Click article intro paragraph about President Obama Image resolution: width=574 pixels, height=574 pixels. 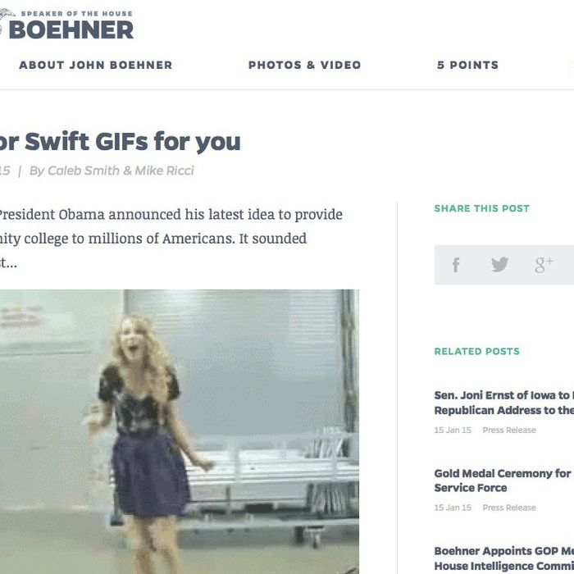pyautogui.click(x=171, y=239)
